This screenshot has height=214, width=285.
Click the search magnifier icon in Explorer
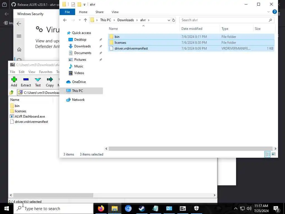[x=270, y=20]
